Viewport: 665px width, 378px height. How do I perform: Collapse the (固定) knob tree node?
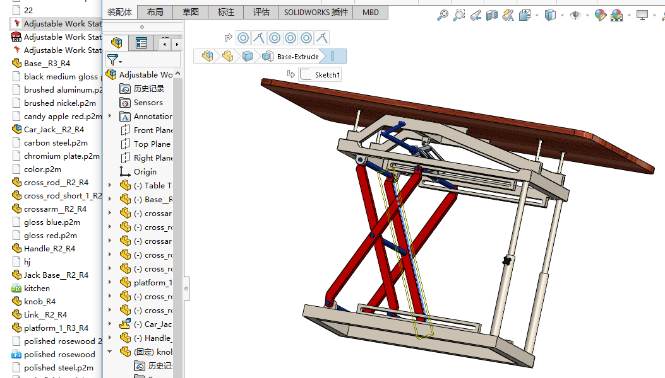[x=110, y=352]
